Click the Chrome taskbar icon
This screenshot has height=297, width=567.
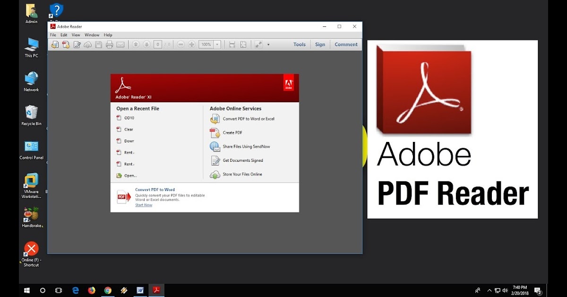108,290
